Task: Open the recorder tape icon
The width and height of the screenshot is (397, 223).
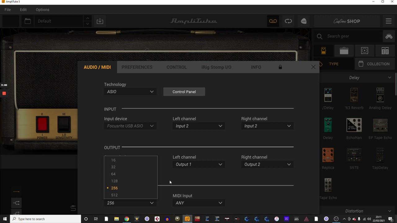Action: click(273, 21)
